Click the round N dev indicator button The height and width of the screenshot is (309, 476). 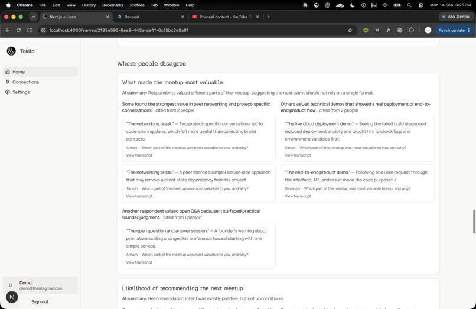[12, 297]
